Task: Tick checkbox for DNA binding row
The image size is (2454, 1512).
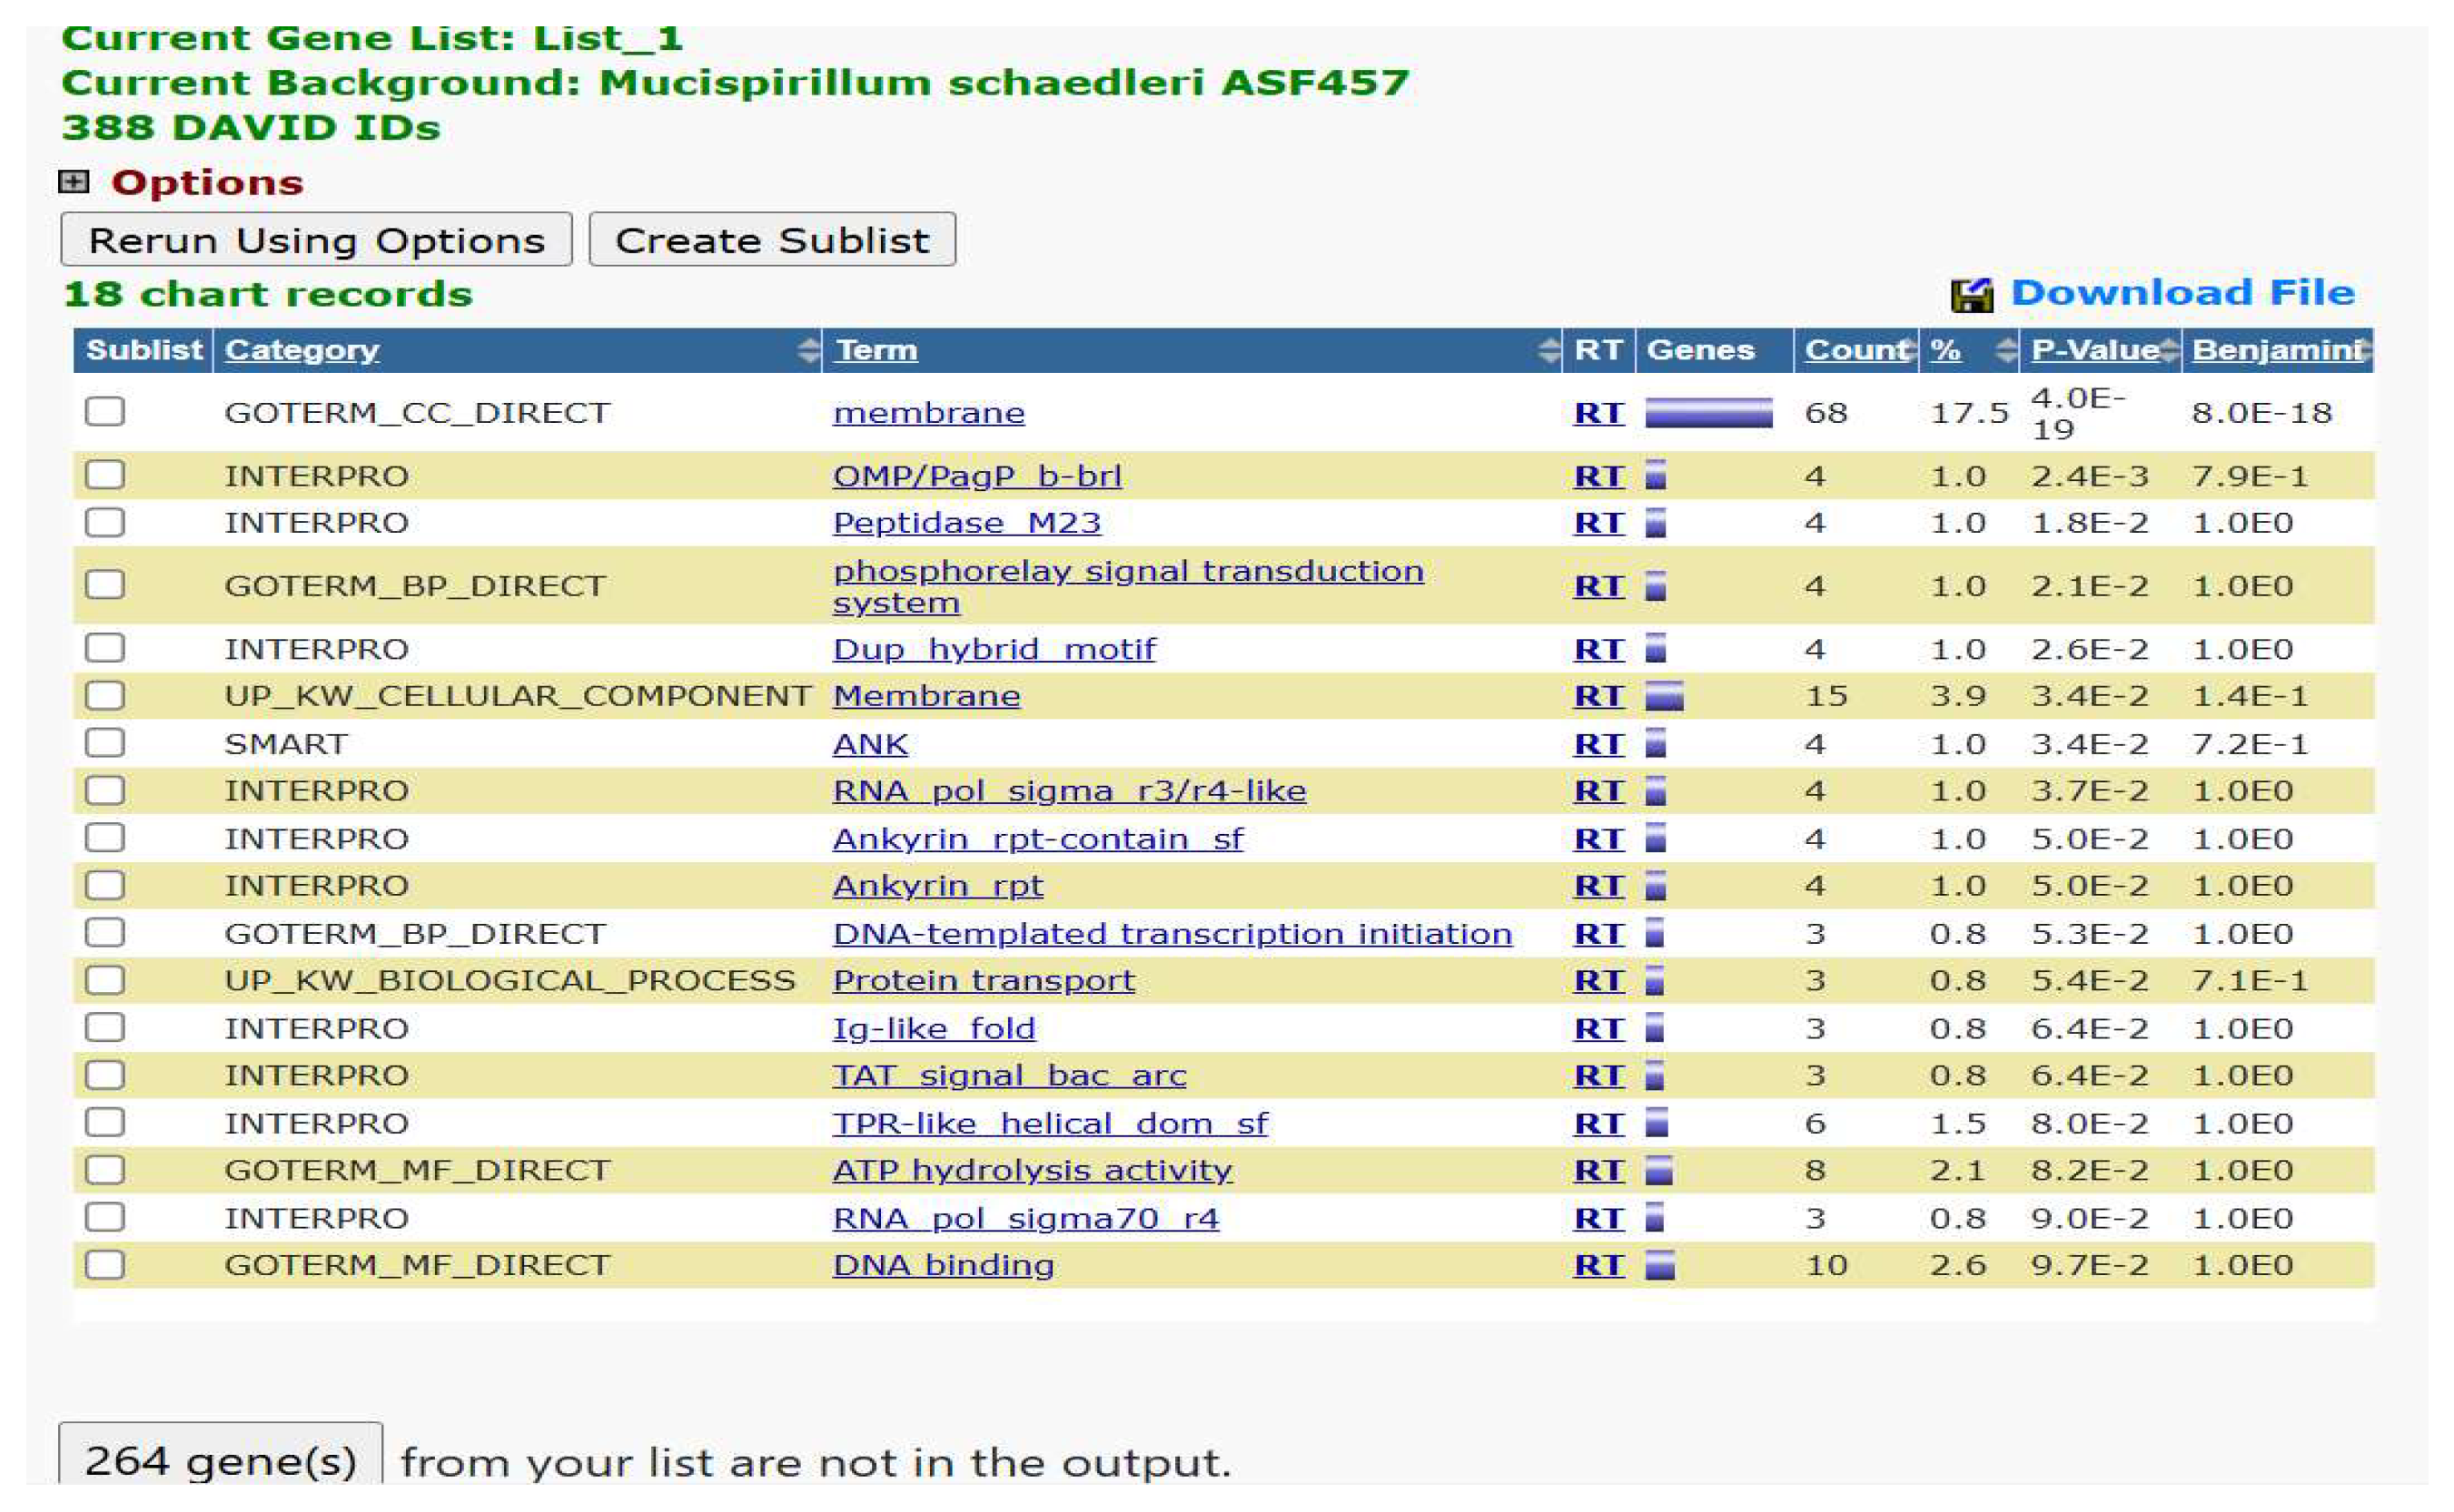Action: pyautogui.click(x=105, y=1264)
